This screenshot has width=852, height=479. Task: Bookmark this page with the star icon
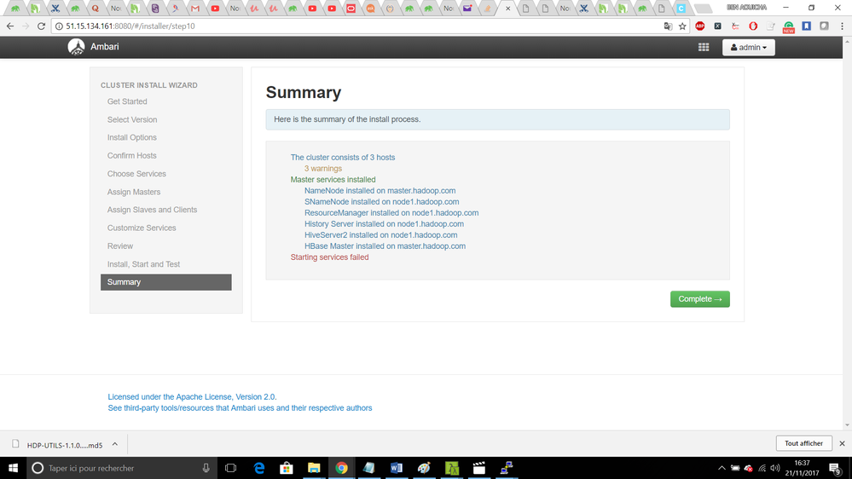coord(682,26)
